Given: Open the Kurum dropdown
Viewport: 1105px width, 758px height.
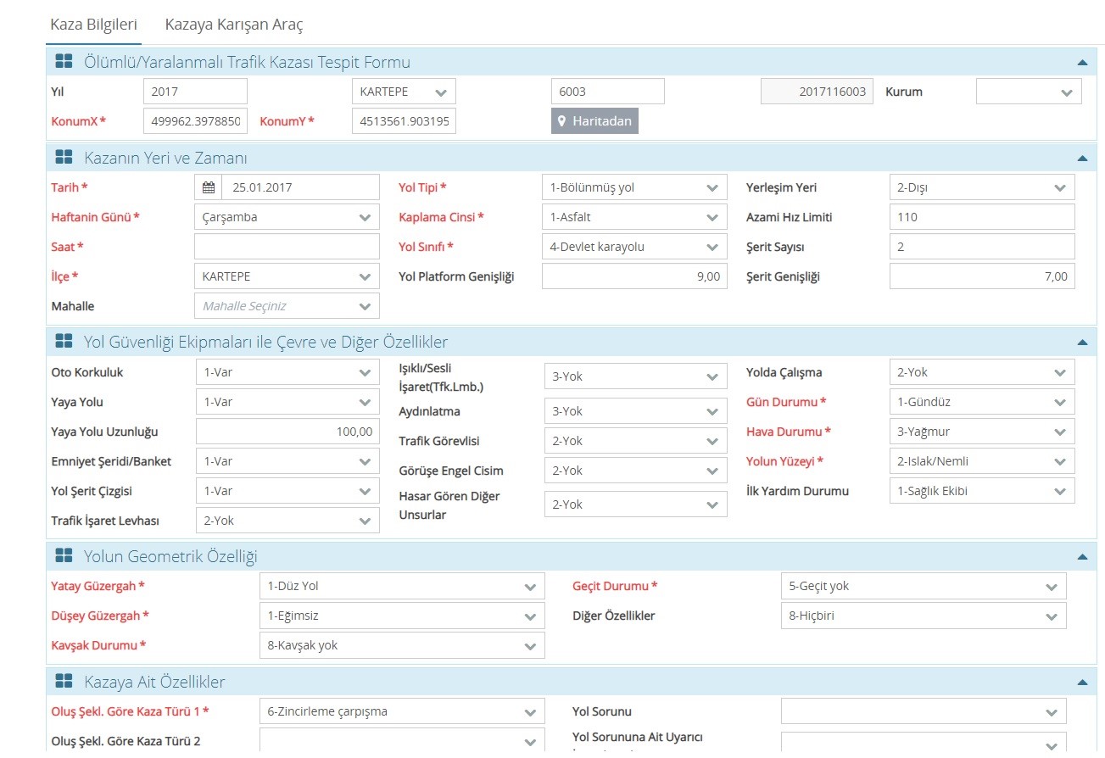Looking at the screenshot, I should [x=1028, y=92].
